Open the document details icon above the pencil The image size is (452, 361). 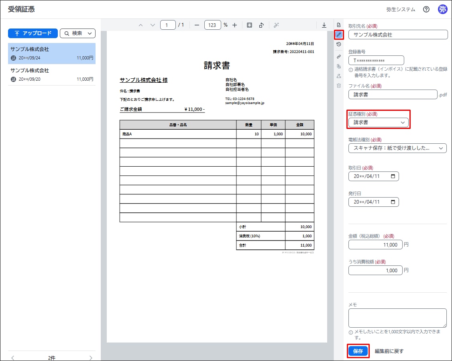point(339,25)
